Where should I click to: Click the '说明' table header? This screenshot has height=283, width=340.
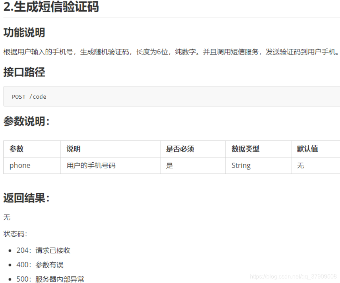(x=110, y=149)
